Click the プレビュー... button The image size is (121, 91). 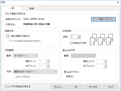click(58, 87)
